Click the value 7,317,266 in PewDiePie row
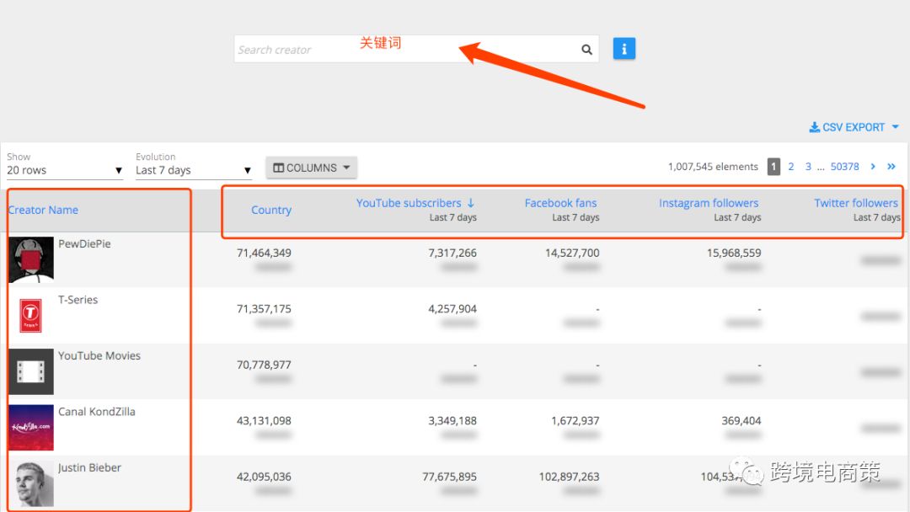The image size is (910, 512). 452,253
